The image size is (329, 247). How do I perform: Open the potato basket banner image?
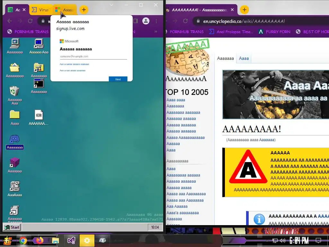276,95
